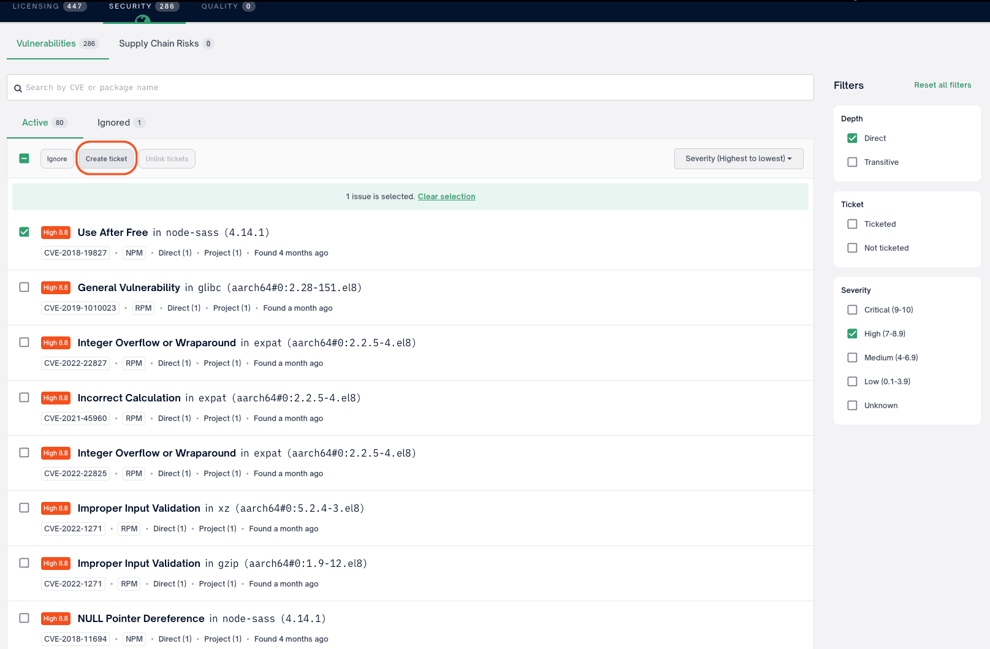Click the High 8.8 badge on glibc vulnerability

[56, 287]
